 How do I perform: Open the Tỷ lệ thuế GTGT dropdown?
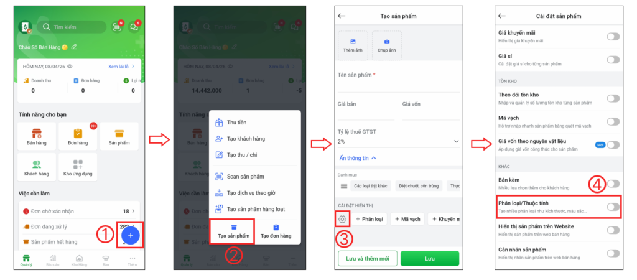(x=399, y=141)
